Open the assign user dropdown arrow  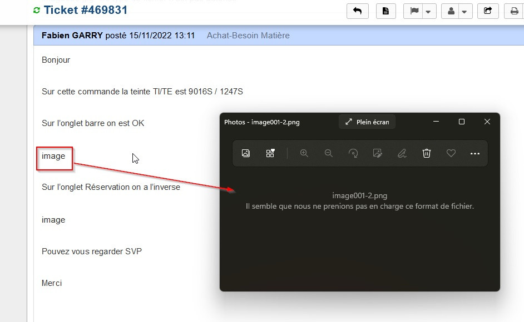[465, 11]
